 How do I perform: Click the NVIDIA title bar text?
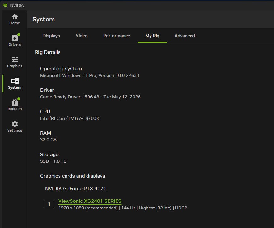click(17, 5)
